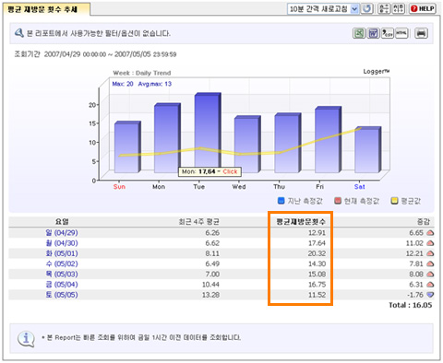Export report to Excel

[x=359, y=33]
